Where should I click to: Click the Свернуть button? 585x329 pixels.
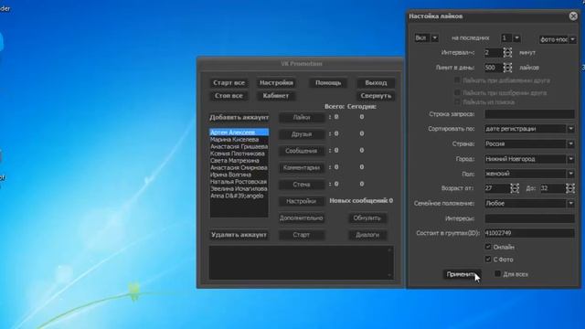click(x=376, y=96)
